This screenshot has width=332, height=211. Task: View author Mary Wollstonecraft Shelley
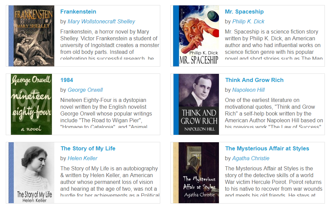click(x=101, y=21)
